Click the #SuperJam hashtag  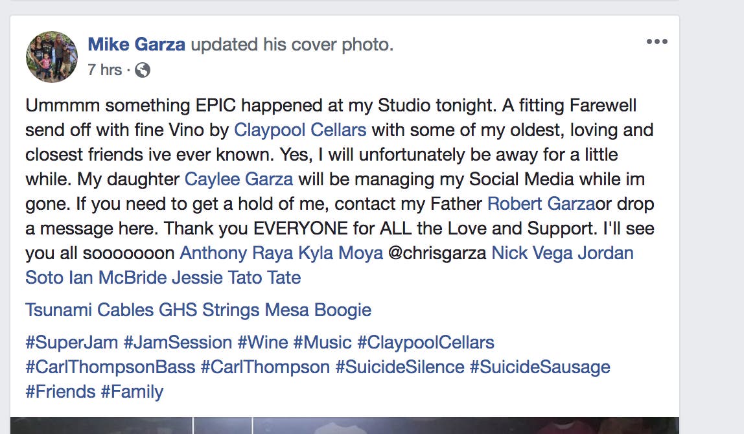coord(72,342)
